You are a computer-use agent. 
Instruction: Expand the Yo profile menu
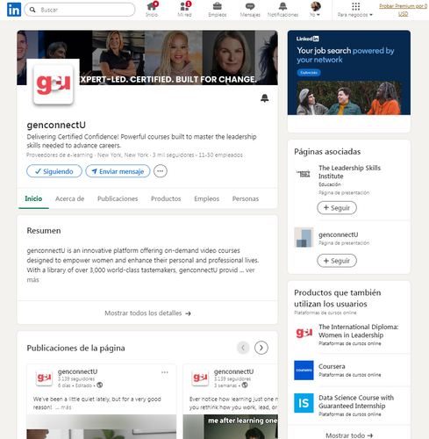pos(315,10)
